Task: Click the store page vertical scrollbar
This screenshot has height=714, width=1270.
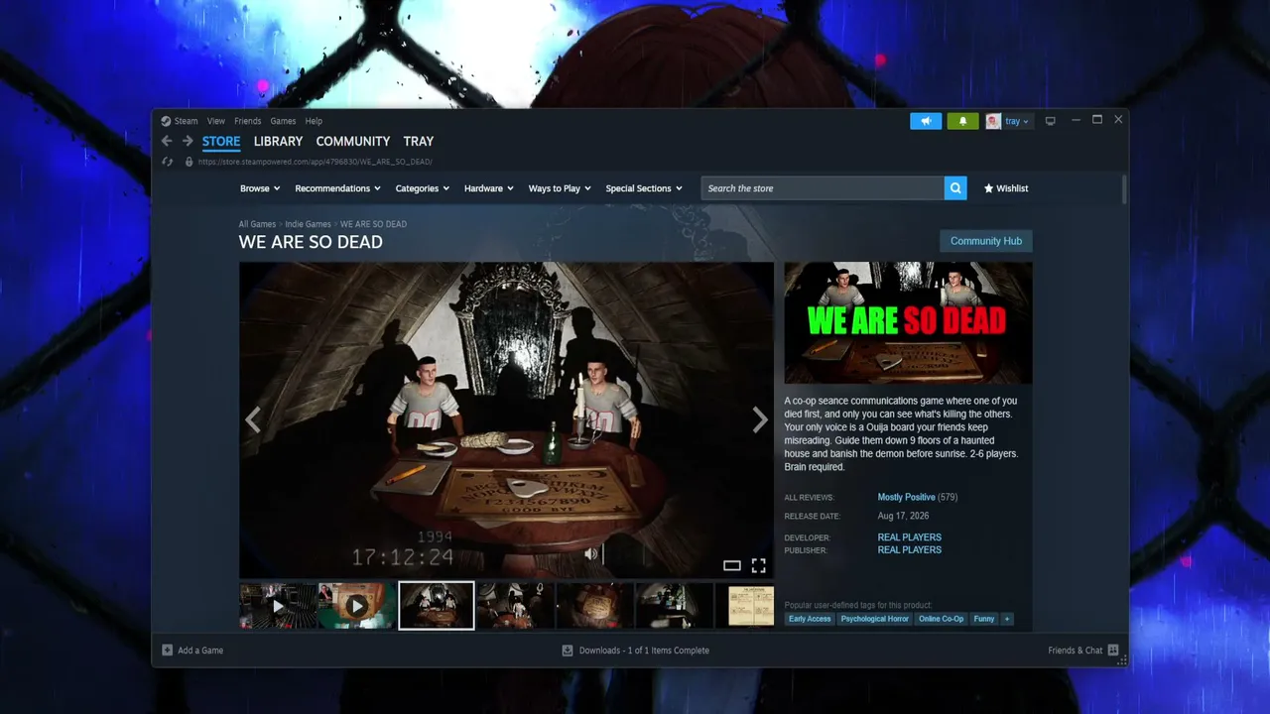Action: 1124,189
